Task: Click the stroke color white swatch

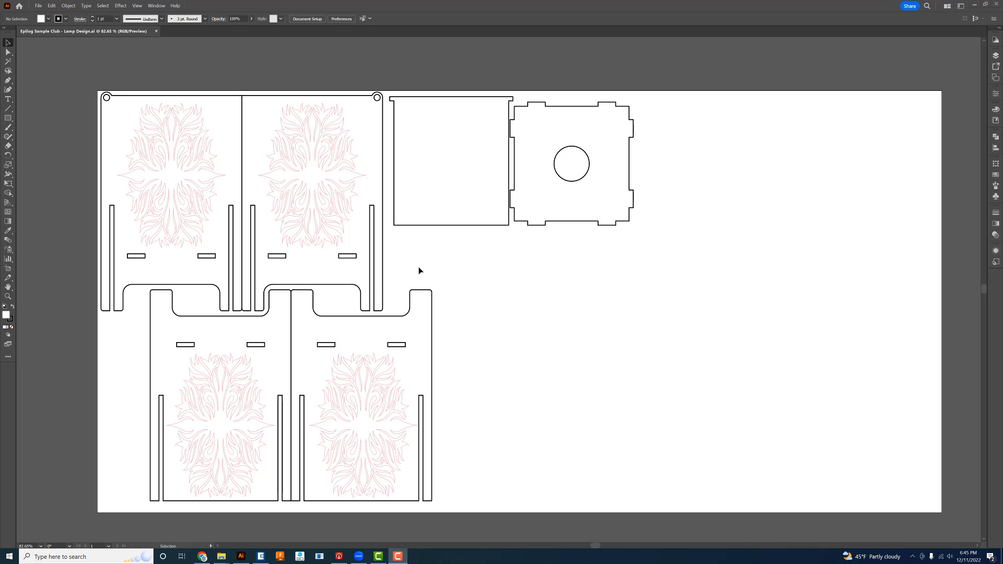Action: click(58, 19)
